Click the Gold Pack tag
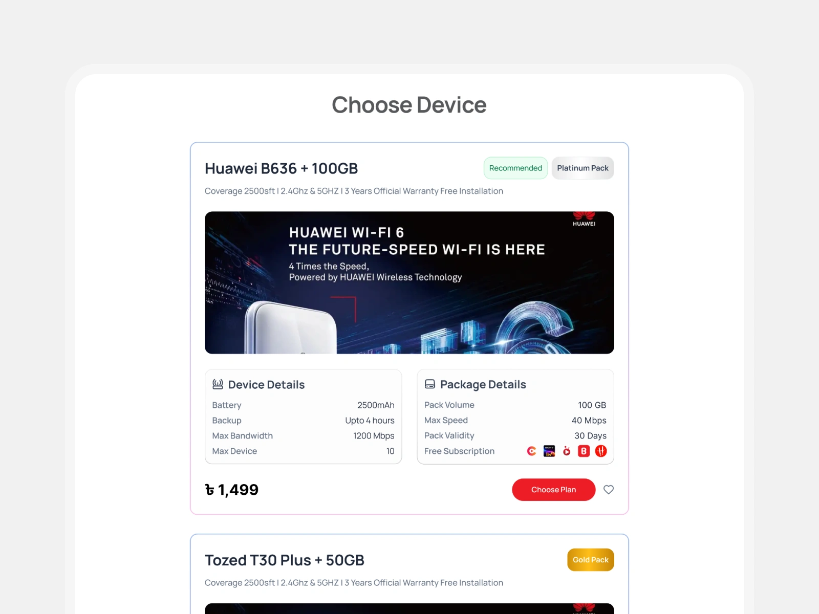Image resolution: width=819 pixels, height=614 pixels. point(591,560)
